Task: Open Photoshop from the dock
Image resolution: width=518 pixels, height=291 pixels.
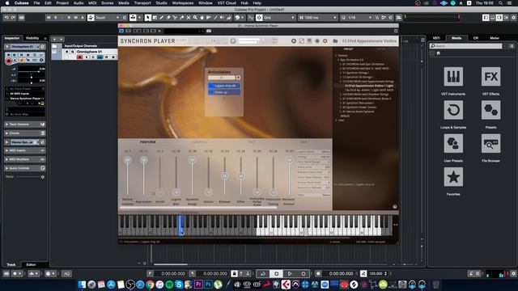Action: pyautogui.click(x=208, y=284)
